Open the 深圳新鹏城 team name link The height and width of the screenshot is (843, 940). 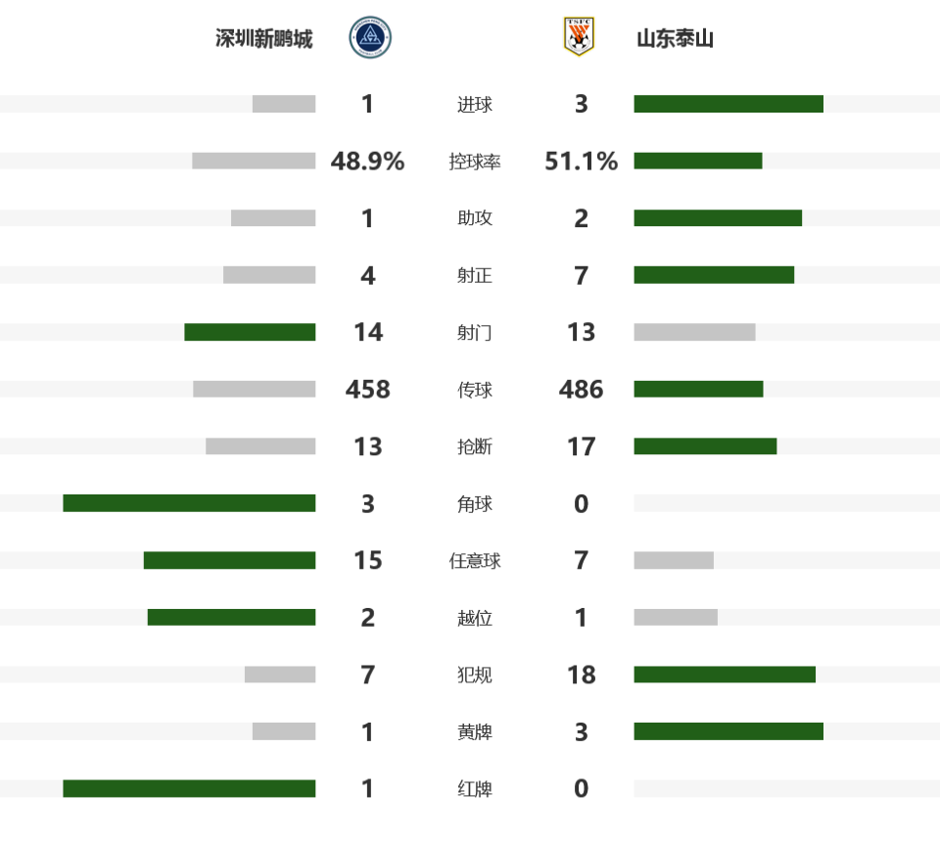(x=263, y=38)
